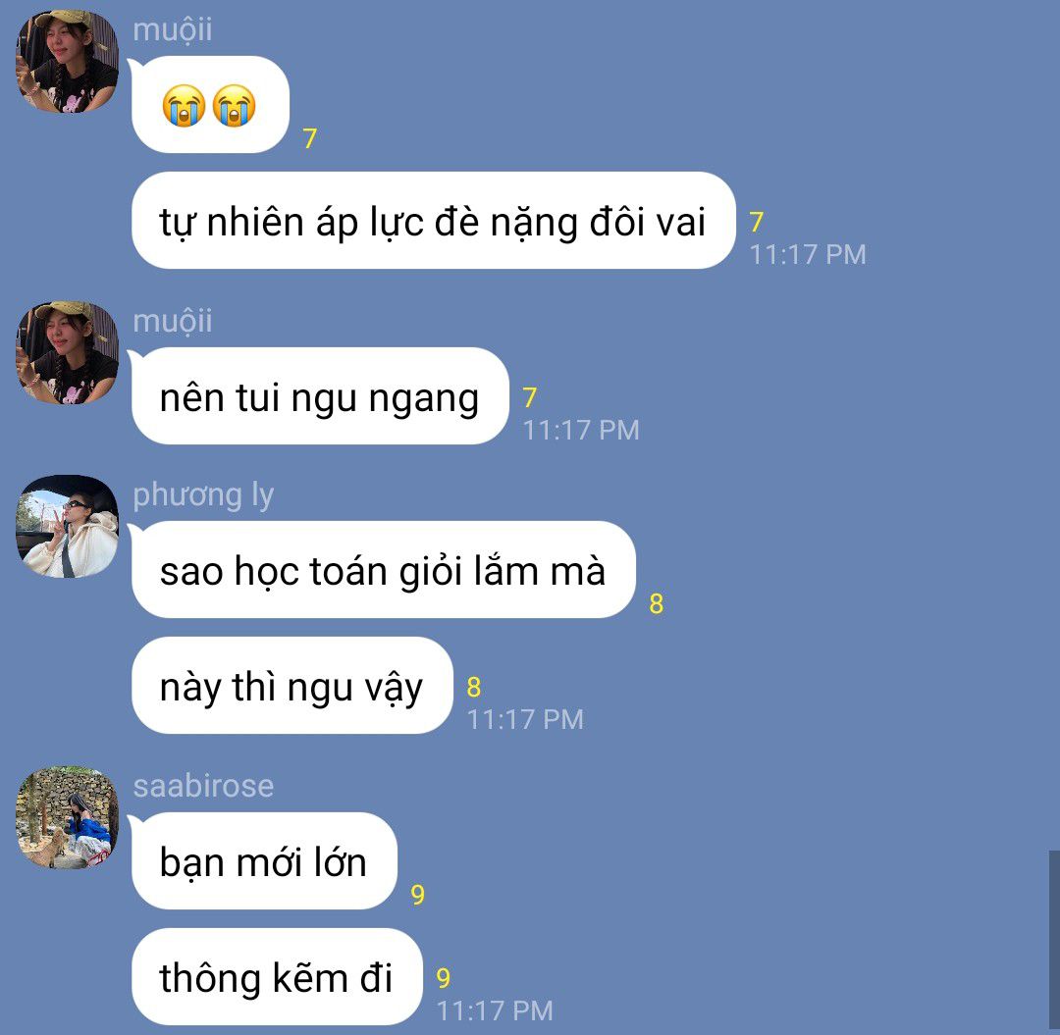Click the chat scrollbar on right edge
This screenshot has height=1035, width=1060.
1054,943
